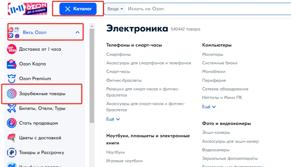Viewport: 291px width, 167px height.
Task: Open the Компьютеры section heading
Action: click(x=217, y=45)
